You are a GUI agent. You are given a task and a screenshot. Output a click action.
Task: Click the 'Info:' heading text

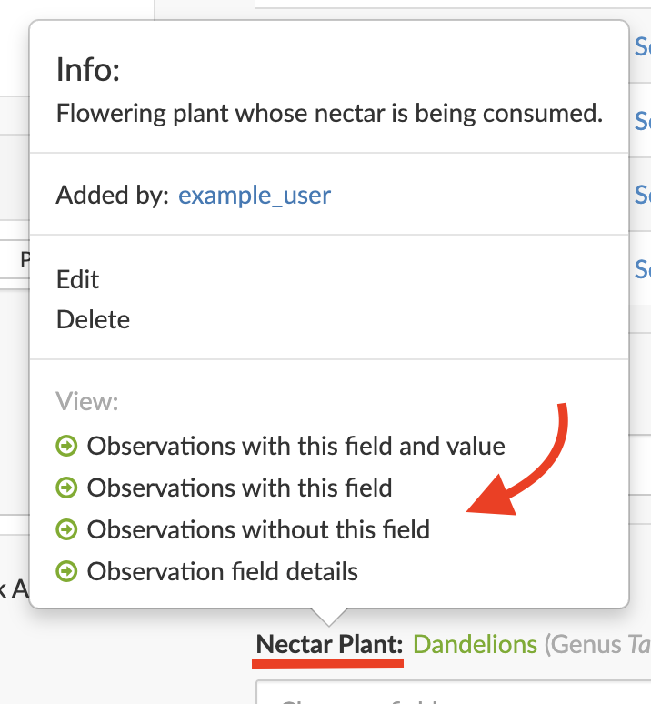[x=88, y=70]
